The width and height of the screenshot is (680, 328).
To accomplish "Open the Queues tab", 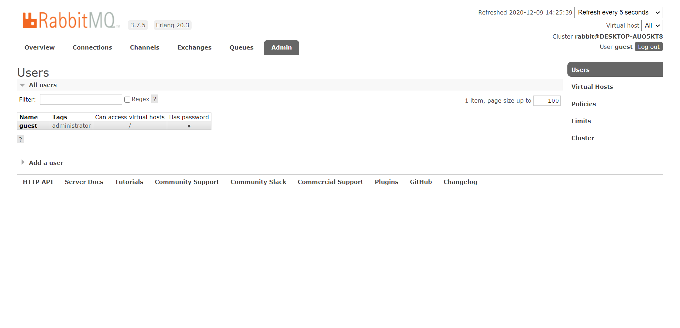I will click(242, 47).
